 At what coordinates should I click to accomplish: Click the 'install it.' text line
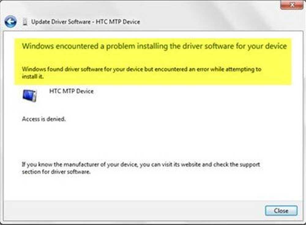coord(33,76)
